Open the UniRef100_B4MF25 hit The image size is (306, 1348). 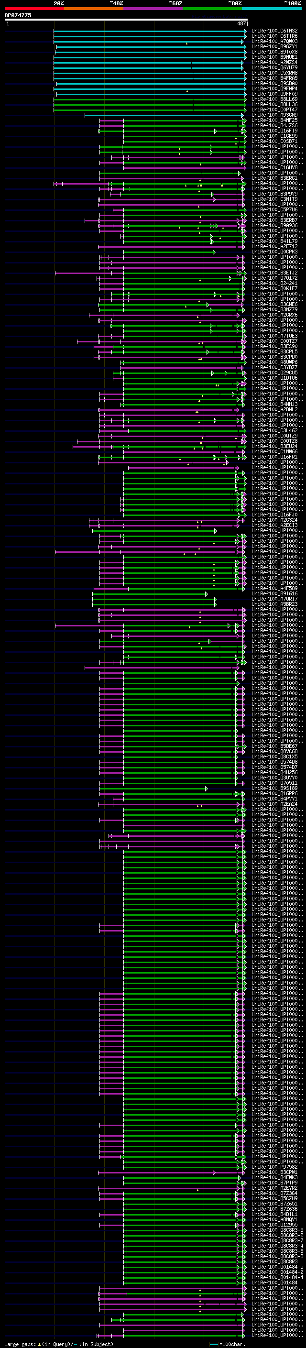[x=274, y=121]
